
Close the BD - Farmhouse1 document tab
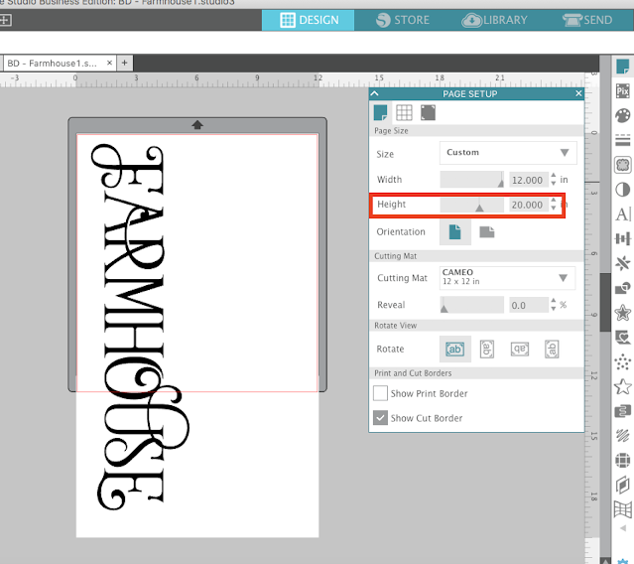point(109,63)
